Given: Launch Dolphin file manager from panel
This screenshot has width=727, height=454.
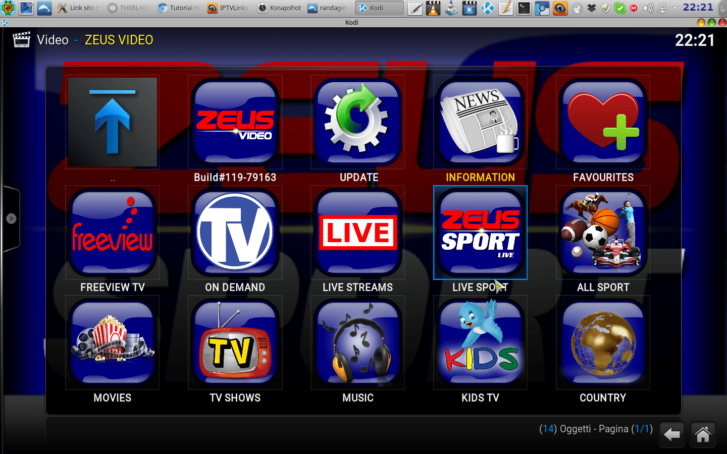Looking at the screenshot, I should pyautogui.click(x=44, y=8).
